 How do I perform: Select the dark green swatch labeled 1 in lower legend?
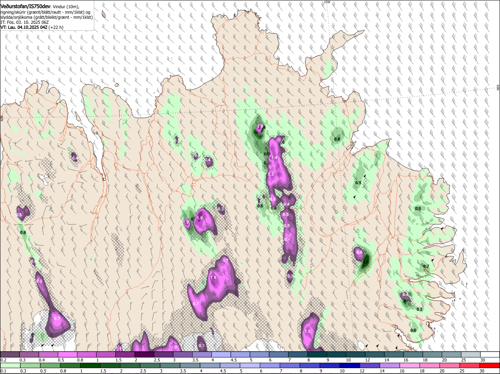90,365
